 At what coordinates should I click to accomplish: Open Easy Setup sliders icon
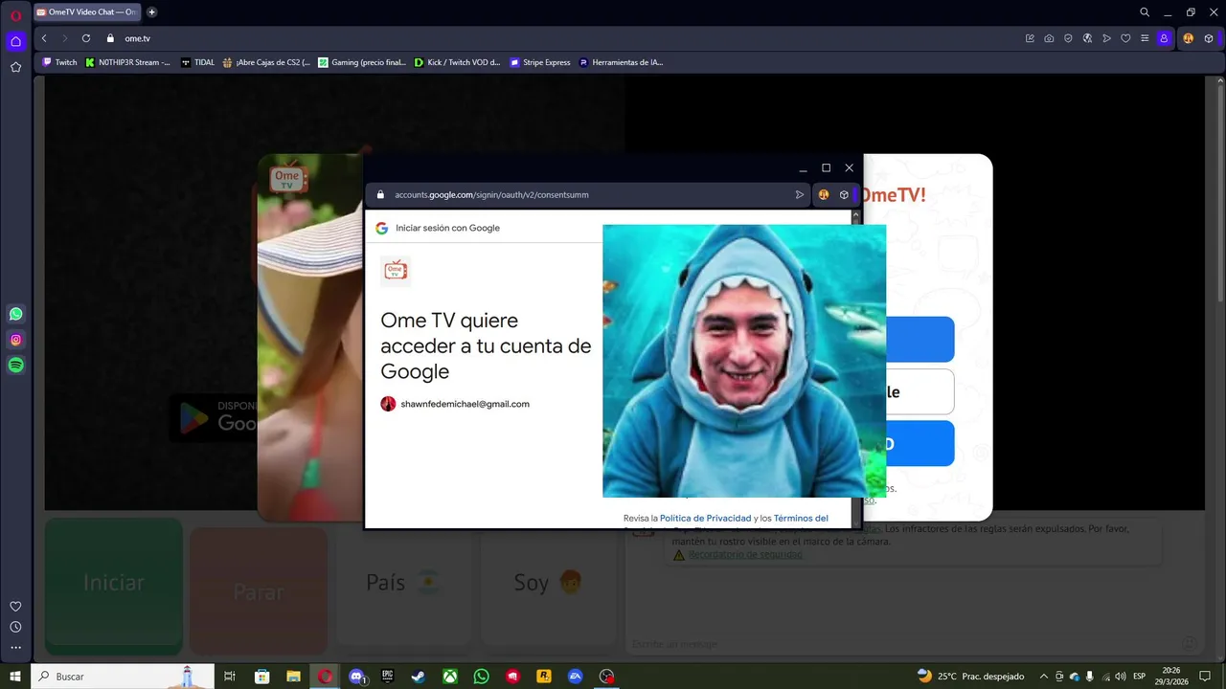tap(1145, 38)
